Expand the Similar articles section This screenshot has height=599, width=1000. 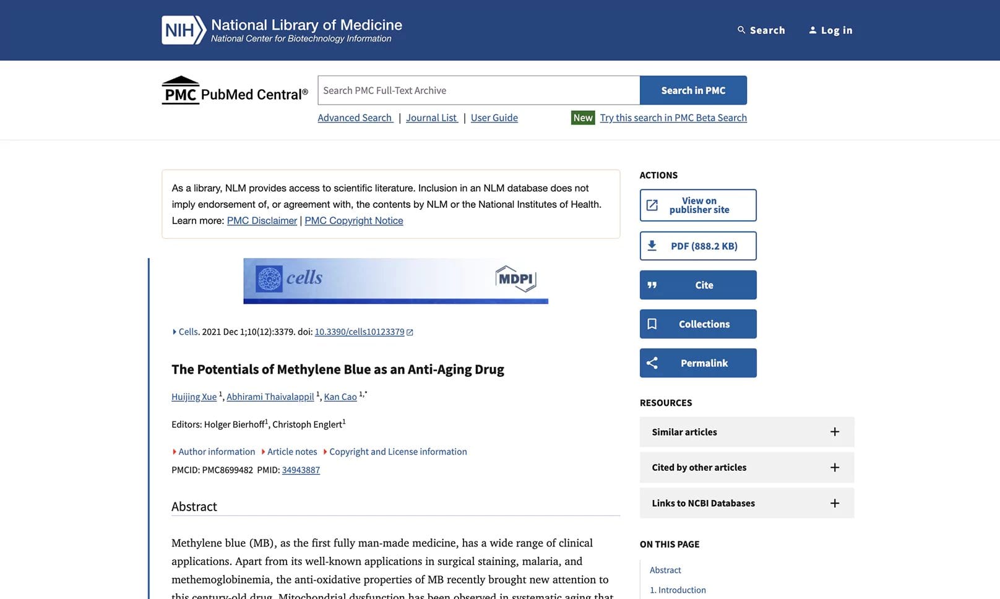coord(746,432)
